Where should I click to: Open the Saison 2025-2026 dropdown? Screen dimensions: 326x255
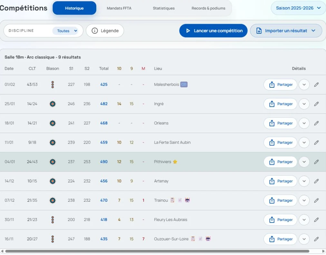[298, 8]
